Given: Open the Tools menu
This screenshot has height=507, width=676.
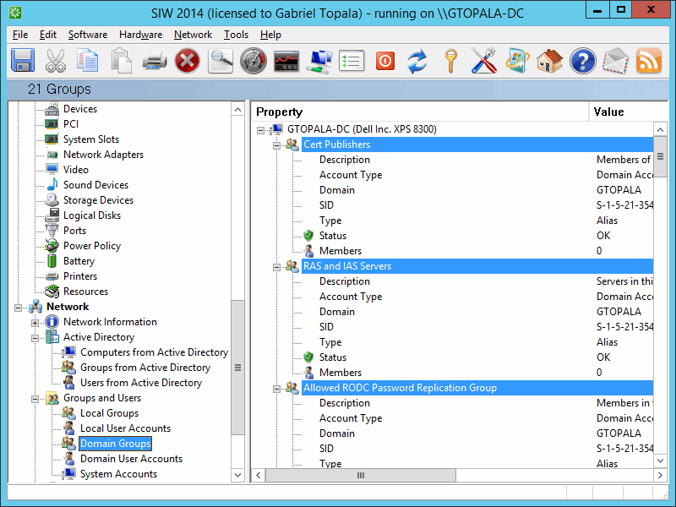Looking at the screenshot, I should pyautogui.click(x=236, y=35).
